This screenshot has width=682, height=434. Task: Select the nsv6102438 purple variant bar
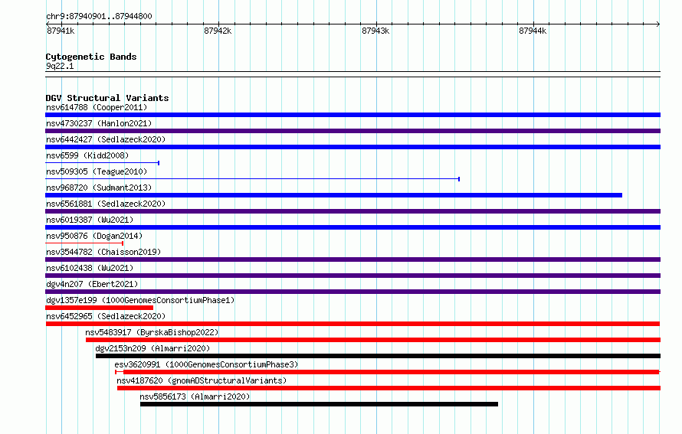[352, 276]
